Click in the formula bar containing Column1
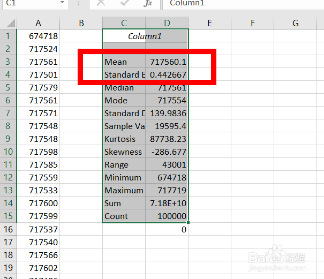Viewport: 324px width, 279px height. pyautogui.click(x=241, y=3)
